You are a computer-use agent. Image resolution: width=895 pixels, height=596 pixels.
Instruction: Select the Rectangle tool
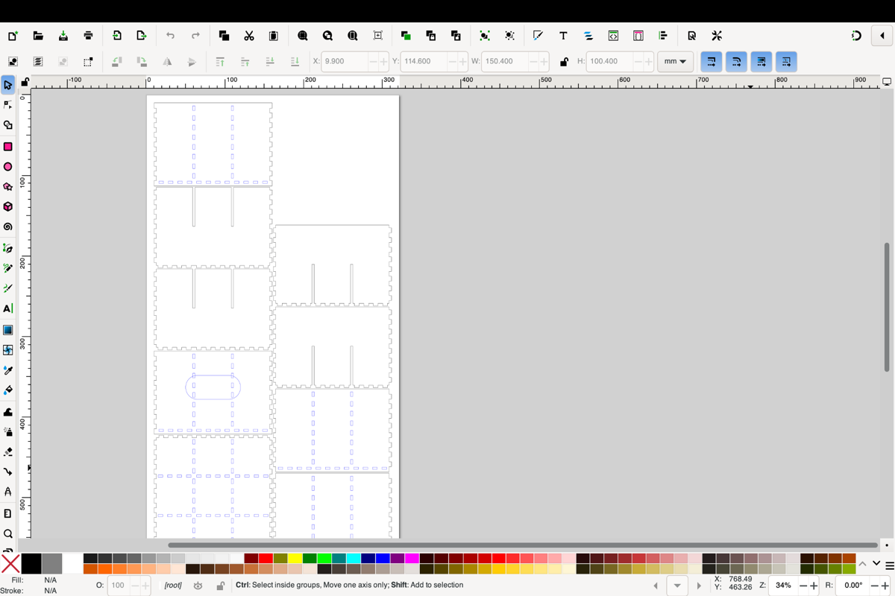(x=8, y=147)
